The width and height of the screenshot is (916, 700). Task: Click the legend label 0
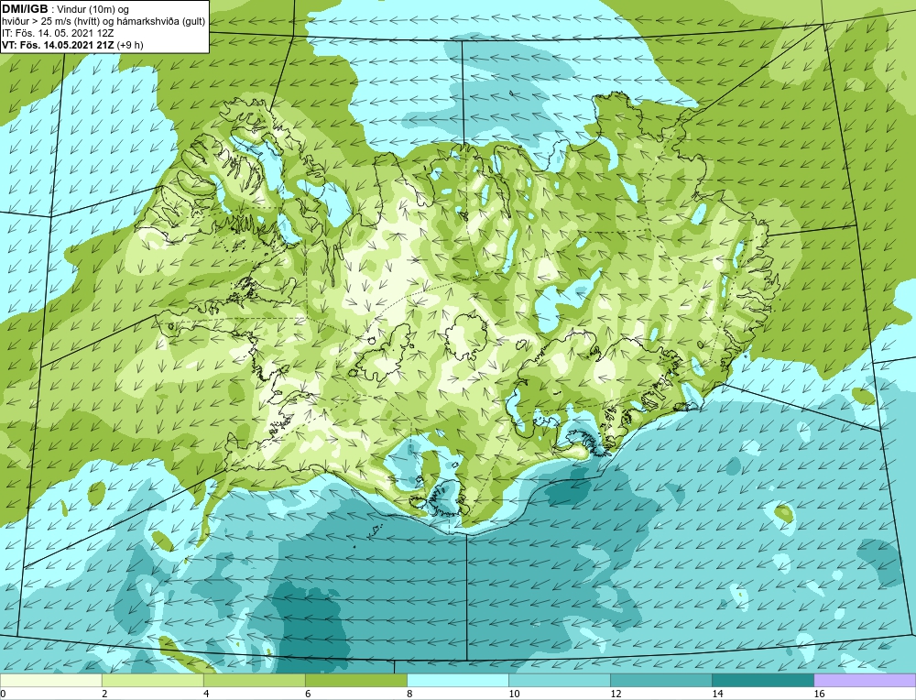(3, 694)
